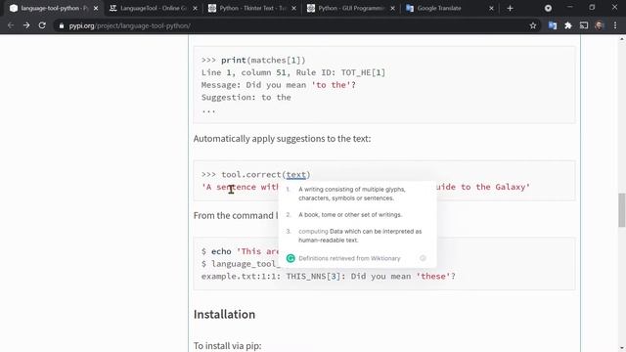
Task: Go back to previous page
Action: [11, 25]
